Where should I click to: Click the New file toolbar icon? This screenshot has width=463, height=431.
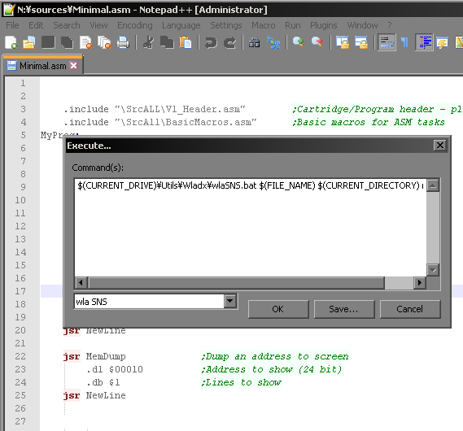pyautogui.click(x=11, y=42)
